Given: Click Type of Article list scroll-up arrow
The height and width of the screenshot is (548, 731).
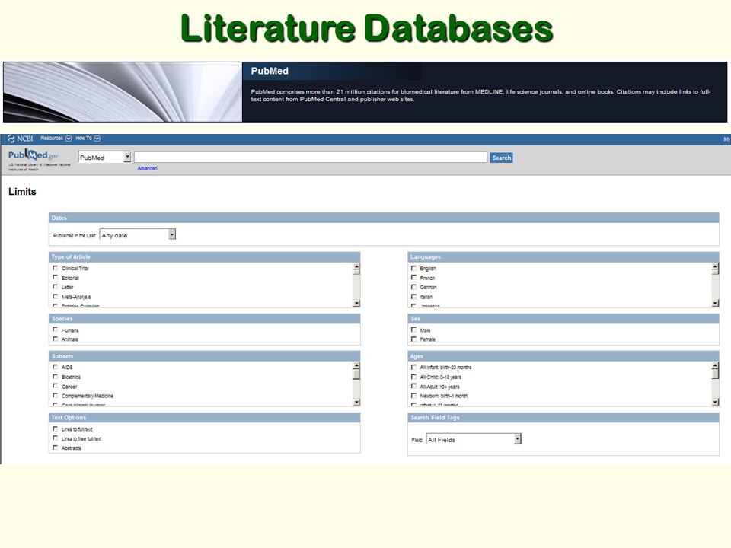Looking at the screenshot, I should pos(356,267).
